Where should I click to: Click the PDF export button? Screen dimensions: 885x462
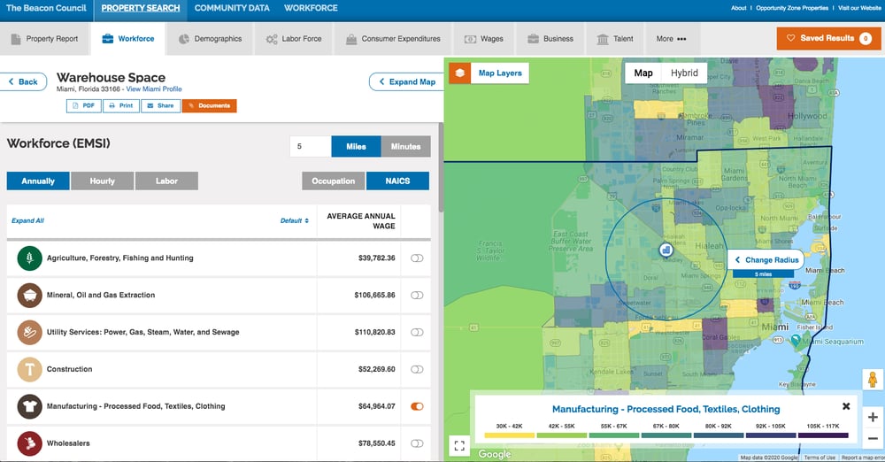click(x=83, y=105)
